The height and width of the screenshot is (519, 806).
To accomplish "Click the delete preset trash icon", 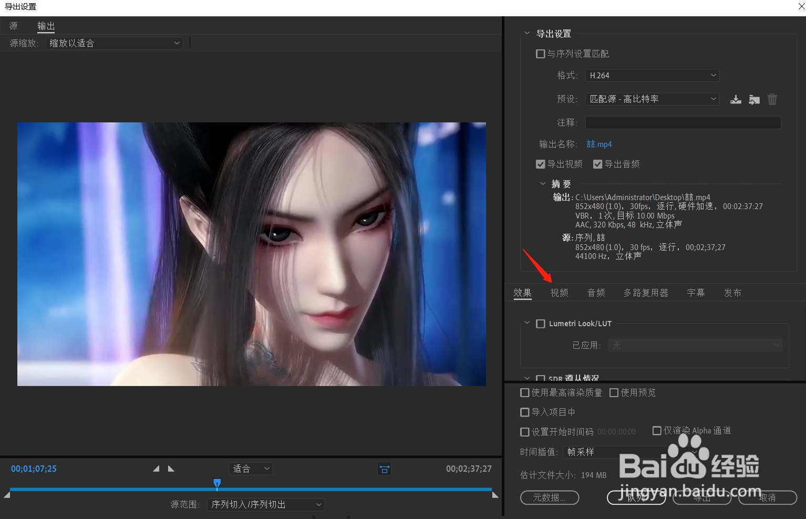I will [772, 99].
